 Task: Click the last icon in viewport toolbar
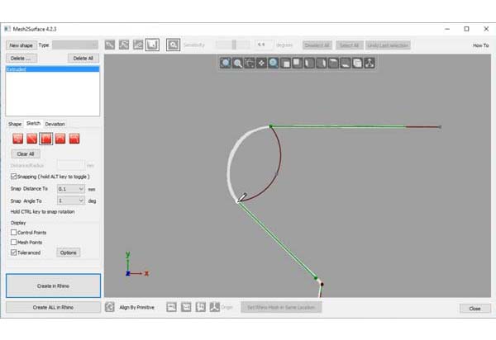click(x=369, y=63)
